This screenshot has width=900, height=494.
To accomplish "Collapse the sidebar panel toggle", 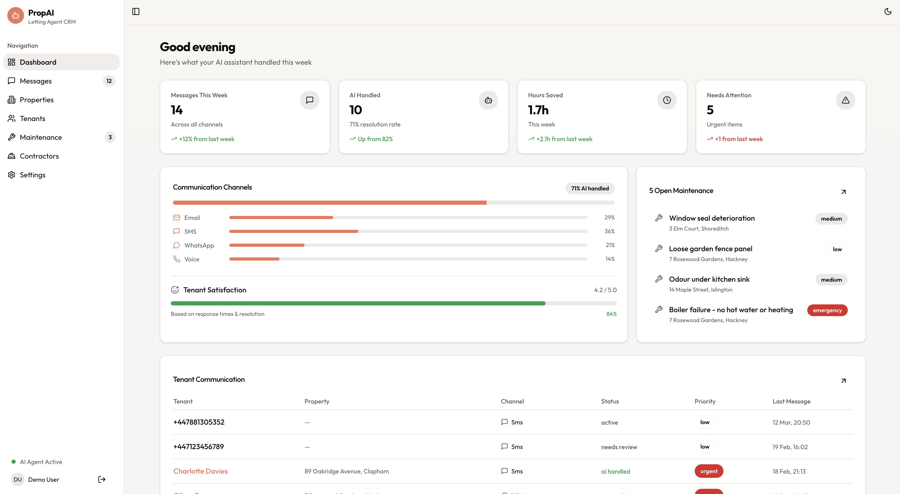I will [136, 11].
